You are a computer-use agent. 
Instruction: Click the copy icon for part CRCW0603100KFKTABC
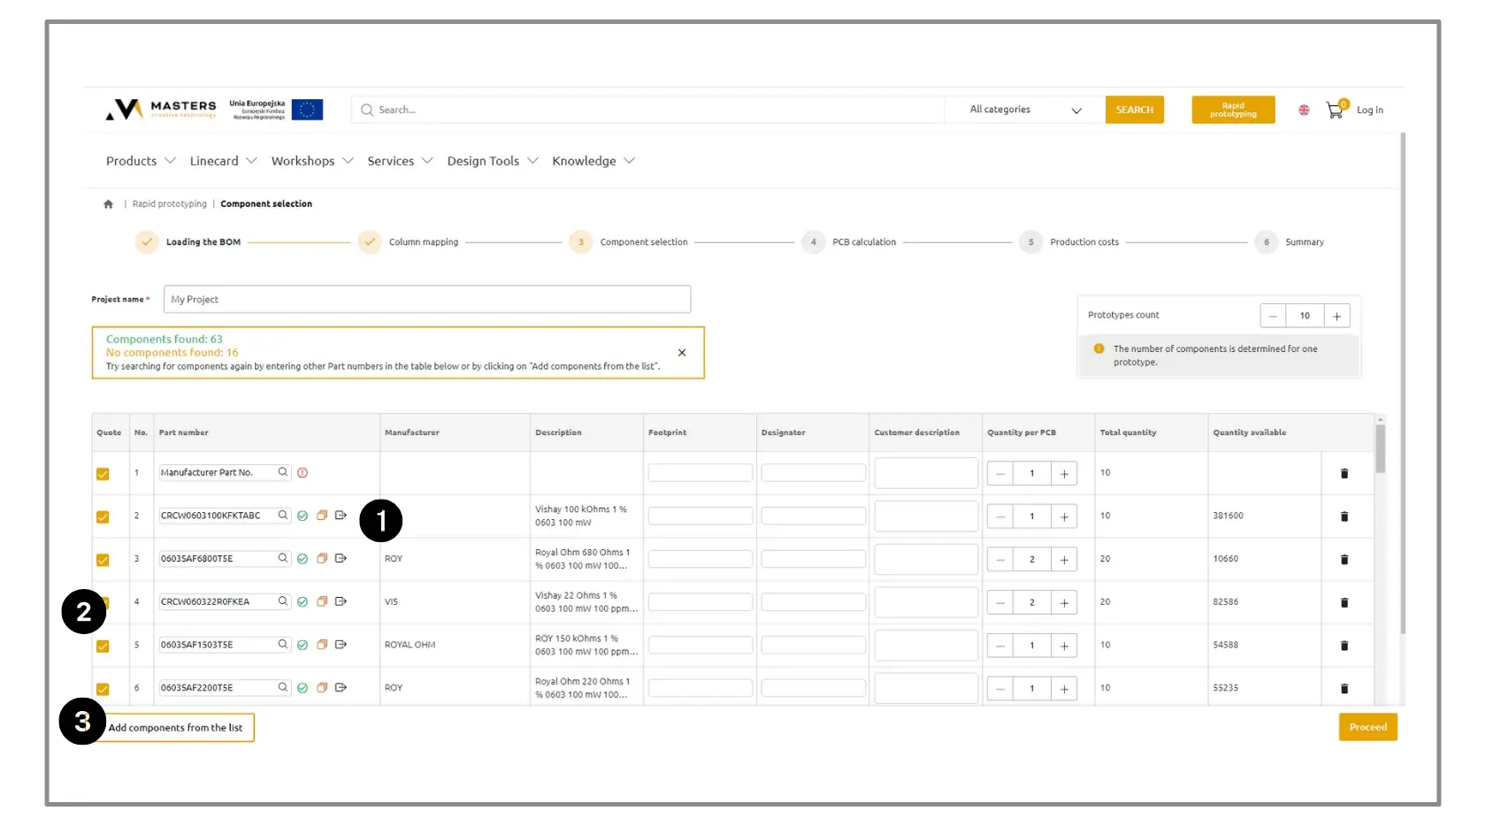(322, 516)
